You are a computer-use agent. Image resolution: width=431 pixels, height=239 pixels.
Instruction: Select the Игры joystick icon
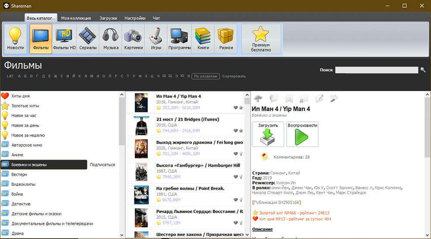156,39
